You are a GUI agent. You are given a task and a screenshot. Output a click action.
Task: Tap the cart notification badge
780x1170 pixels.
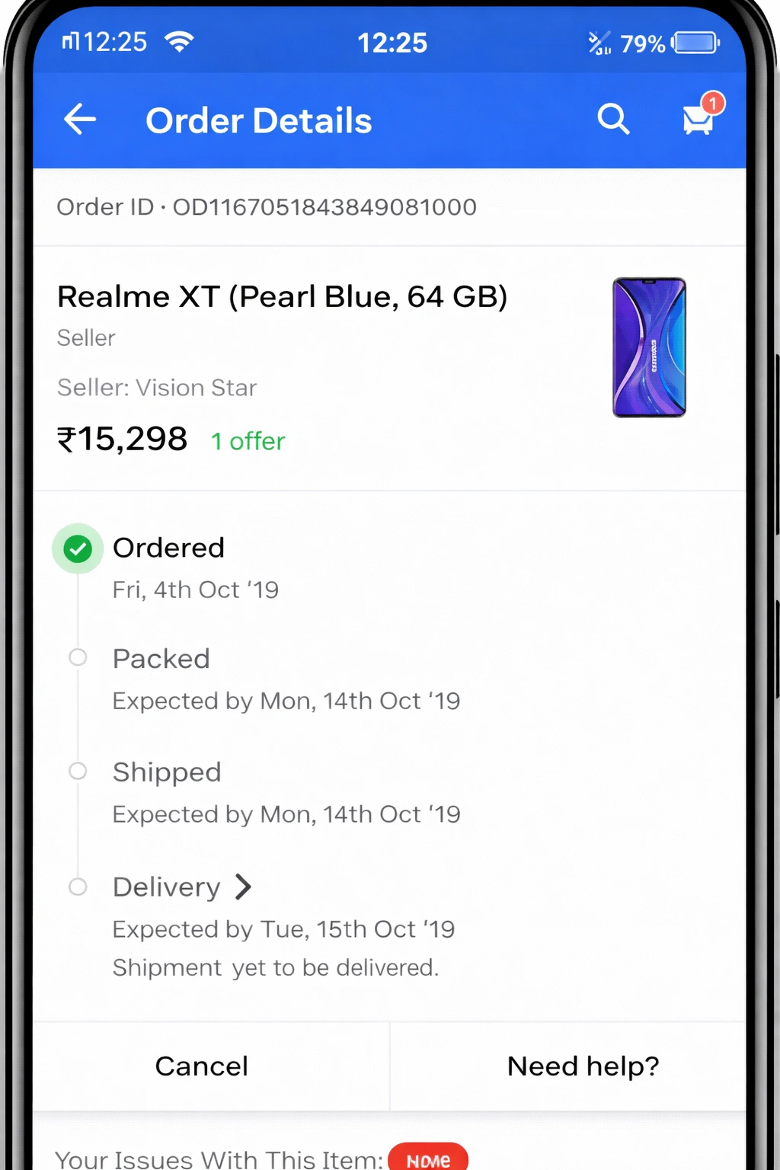(x=713, y=104)
